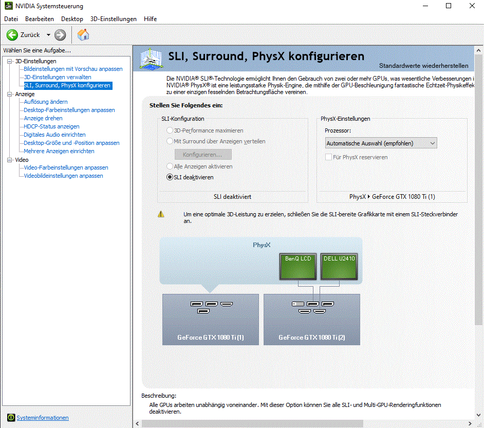
Task: Click the GeForce GTX 1080 Ti (2) card
Action: pyautogui.click(x=312, y=320)
